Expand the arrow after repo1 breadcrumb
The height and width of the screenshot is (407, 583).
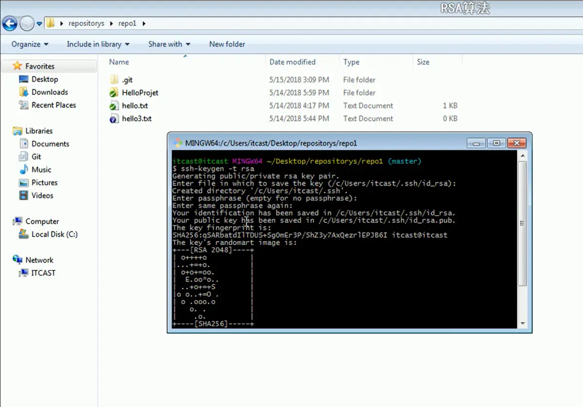144,23
